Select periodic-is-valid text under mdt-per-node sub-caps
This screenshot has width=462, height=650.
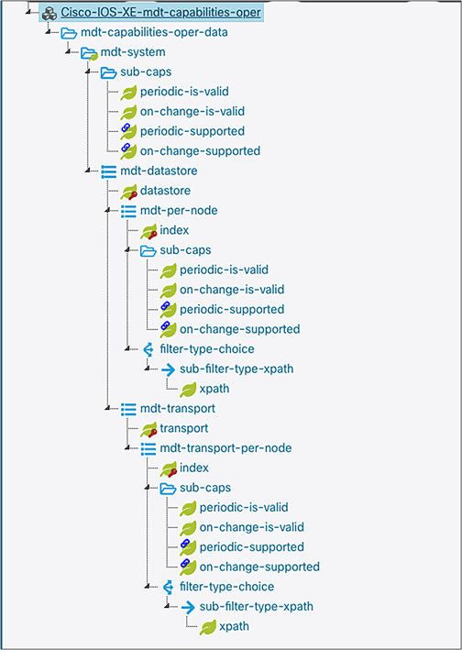(224, 270)
